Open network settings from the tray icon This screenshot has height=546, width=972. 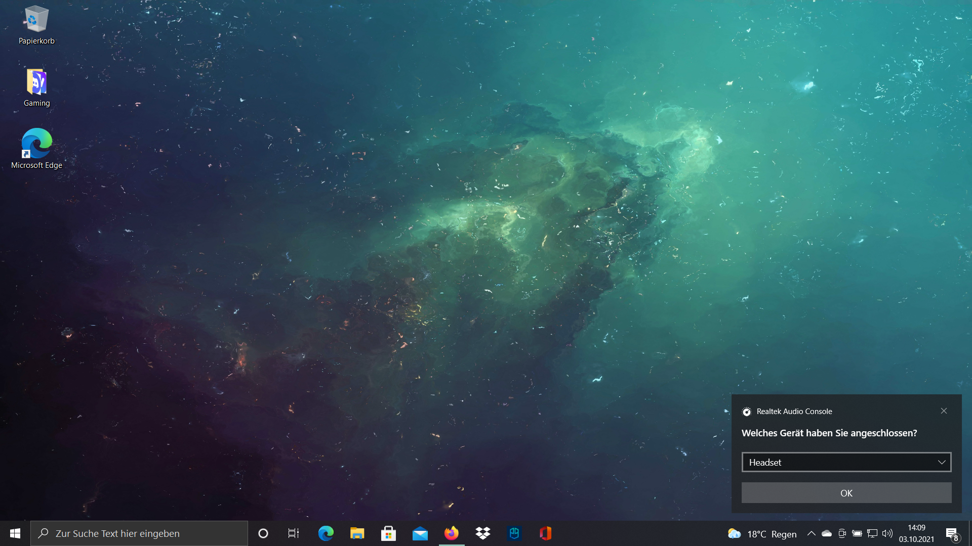tap(872, 533)
